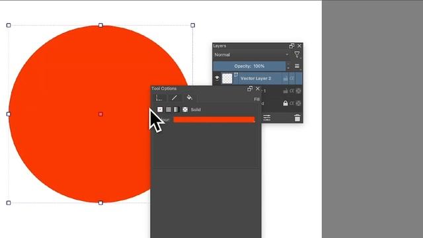Toggle alpha lock on Vector Layer 2
This screenshot has width=423, height=238.
click(x=292, y=79)
